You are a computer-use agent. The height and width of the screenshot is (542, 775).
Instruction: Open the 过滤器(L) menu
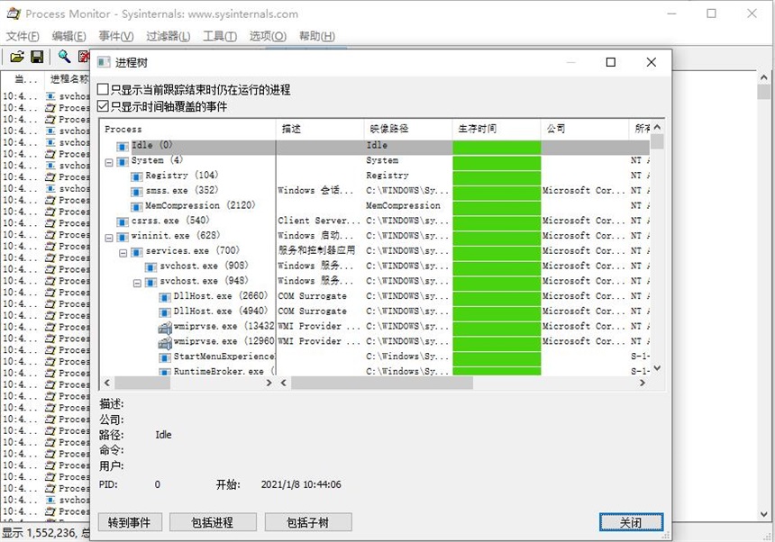tap(168, 36)
